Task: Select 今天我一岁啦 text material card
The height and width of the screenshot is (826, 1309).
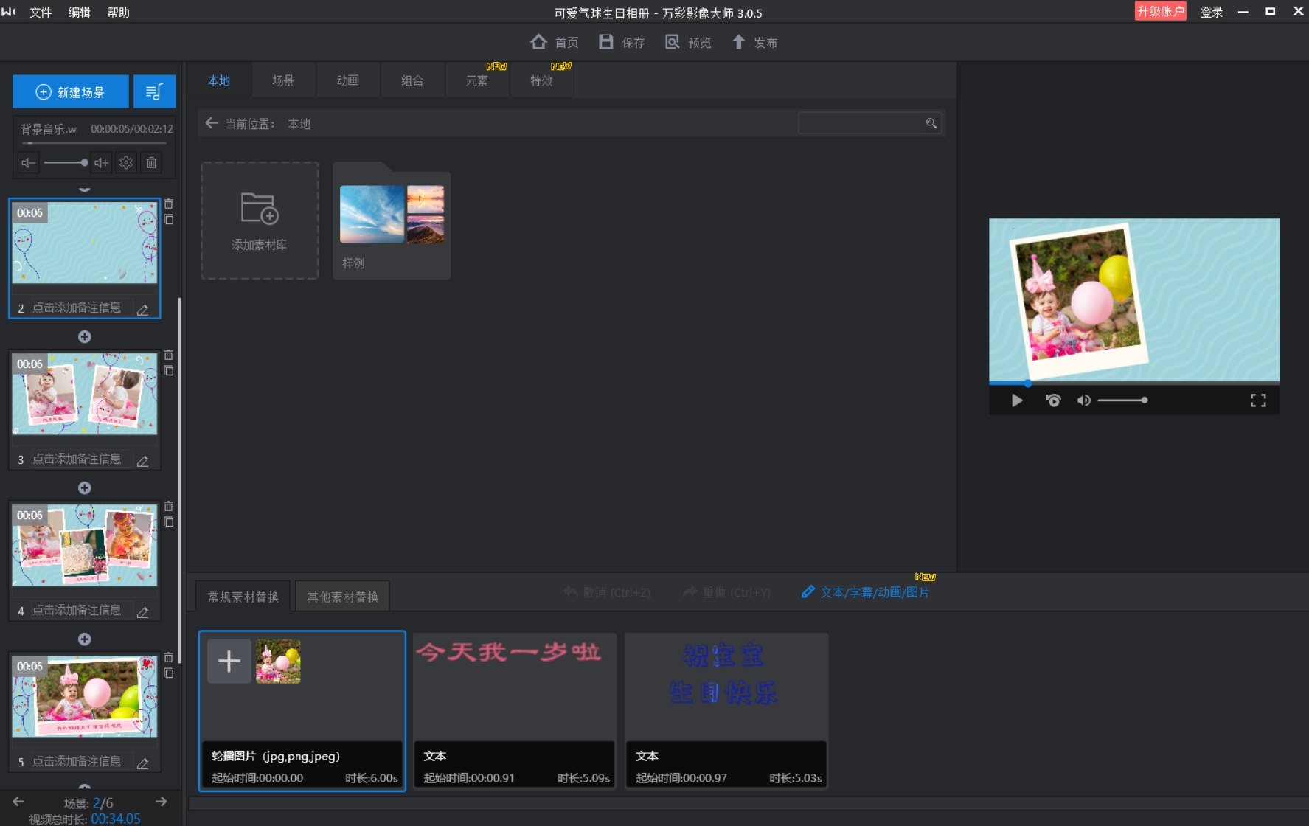Action: click(x=514, y=711)
